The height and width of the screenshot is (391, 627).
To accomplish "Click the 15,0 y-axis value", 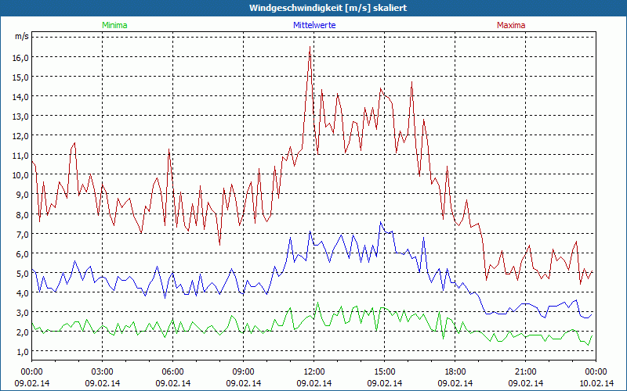I will point(21,77).
